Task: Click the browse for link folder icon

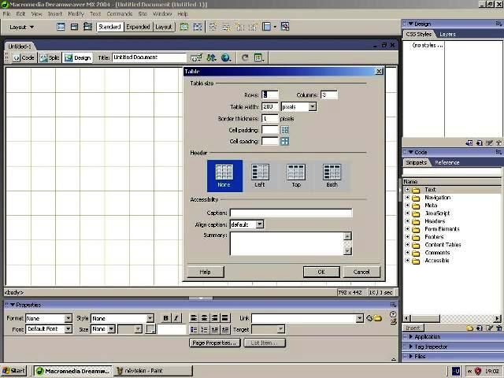Action: click(x=378, y=318)
